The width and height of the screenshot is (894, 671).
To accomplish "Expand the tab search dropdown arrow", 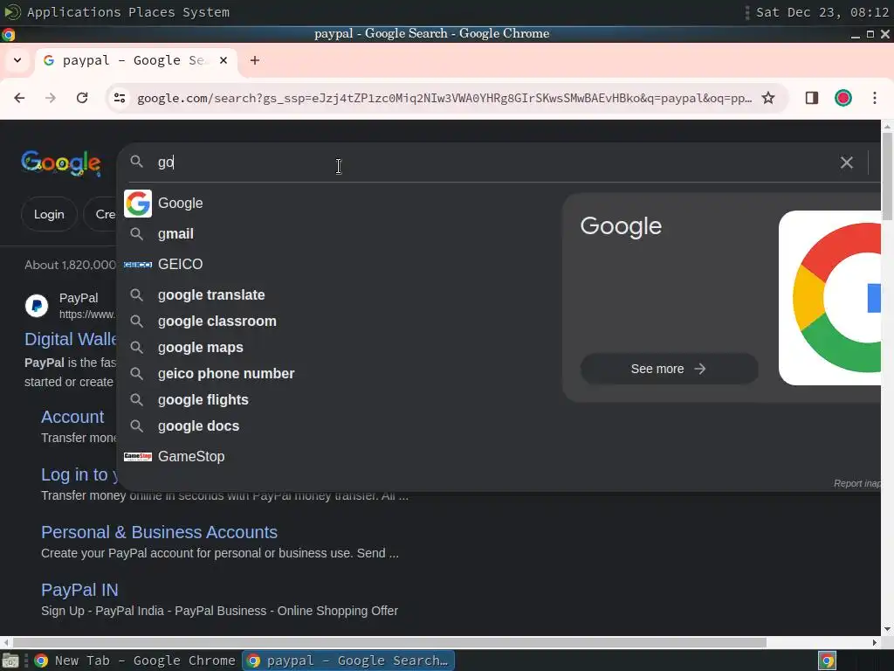I will [x=17, y=60].
